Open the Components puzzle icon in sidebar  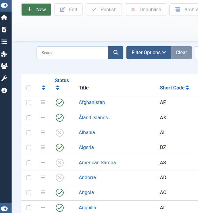(4, 54)
